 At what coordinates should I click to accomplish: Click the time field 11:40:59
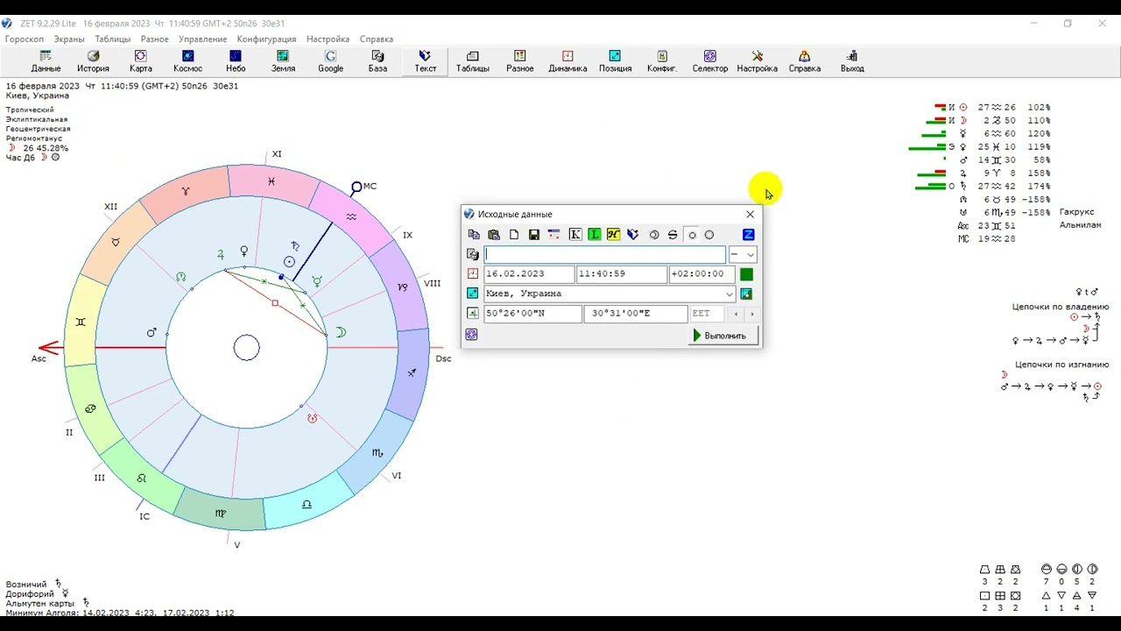click(x=621, y=274)
